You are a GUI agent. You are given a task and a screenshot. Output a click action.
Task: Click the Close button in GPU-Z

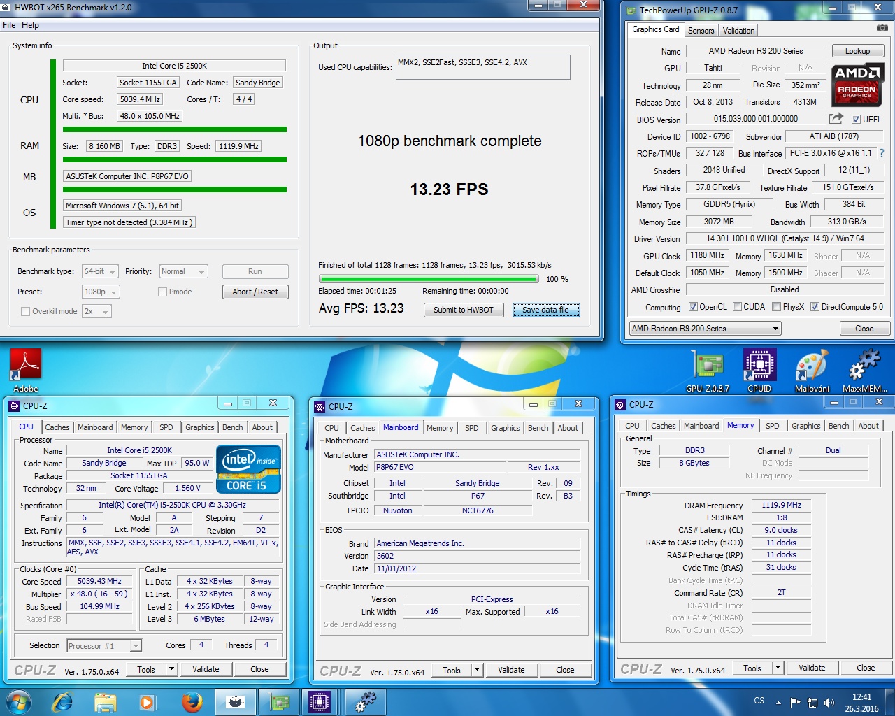pos(864,329)
